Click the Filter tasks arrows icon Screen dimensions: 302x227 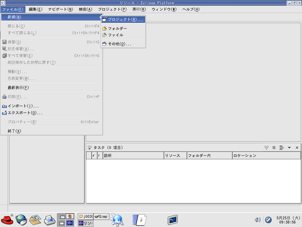coord(281,148)
